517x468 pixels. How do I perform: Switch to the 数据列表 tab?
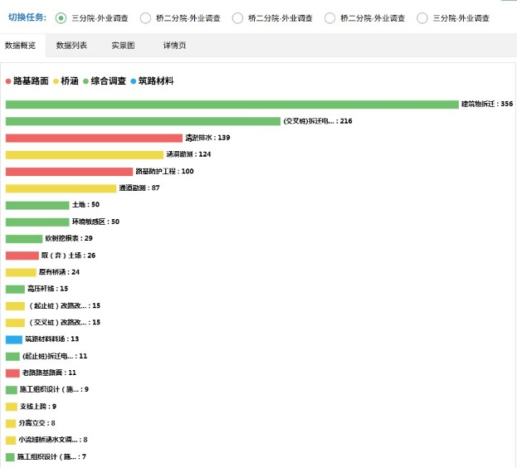tap(71, 45)
